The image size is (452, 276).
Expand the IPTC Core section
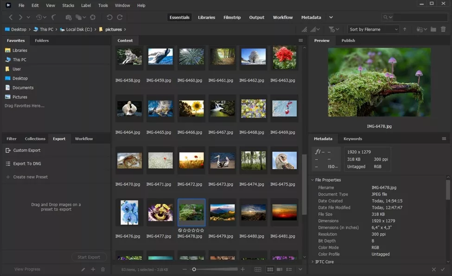click(x=312, y=262)
